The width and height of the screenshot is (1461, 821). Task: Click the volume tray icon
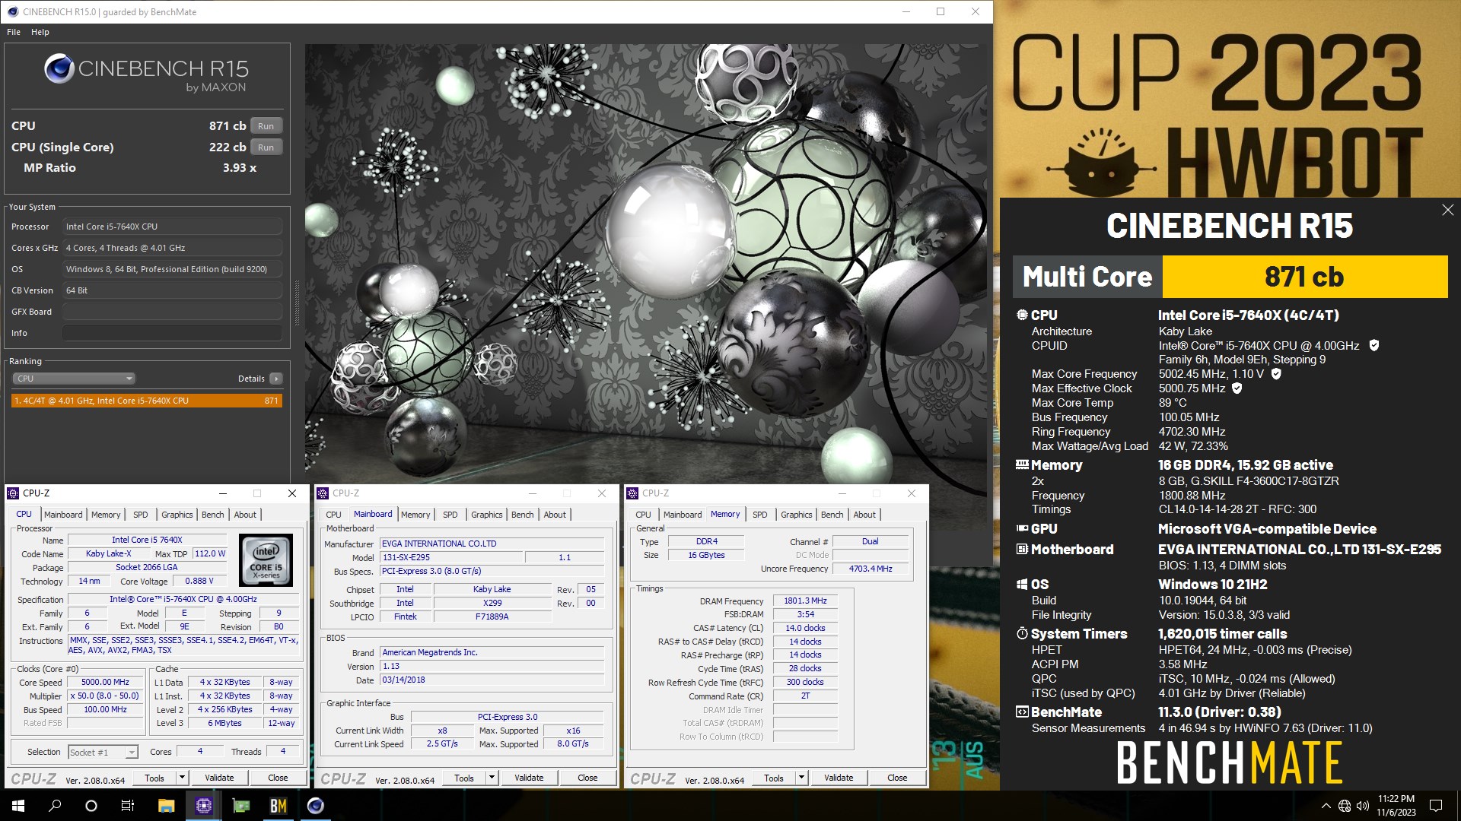[x=1362, y=806]
